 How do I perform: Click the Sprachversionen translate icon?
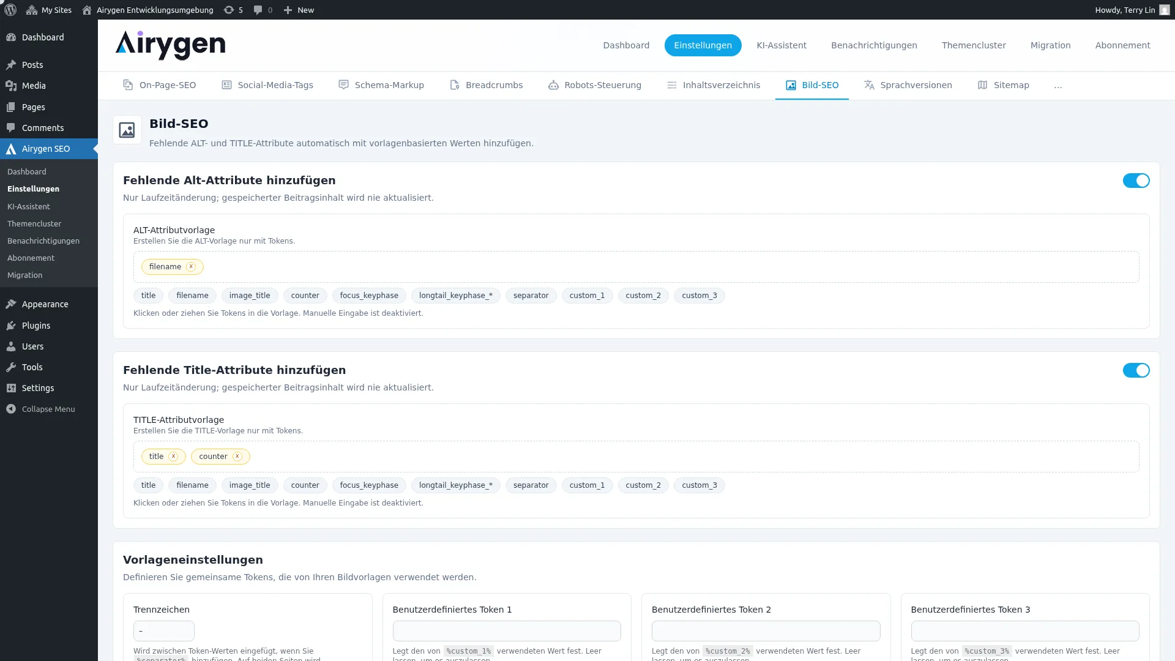click(x=869, y=85)
